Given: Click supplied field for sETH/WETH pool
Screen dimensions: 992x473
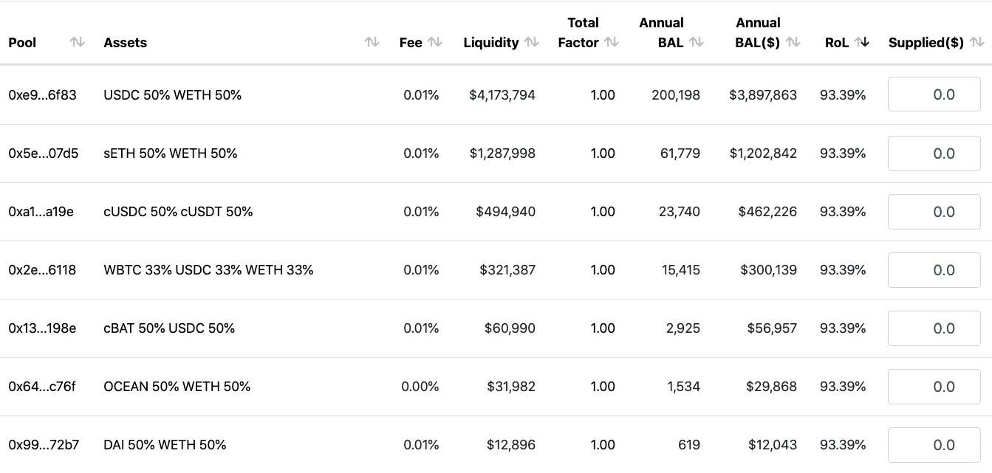Looking at the screenshot, I should click(934, 153).
